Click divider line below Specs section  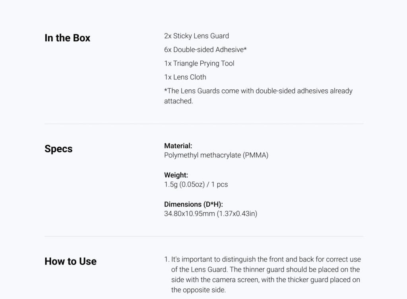204,237
